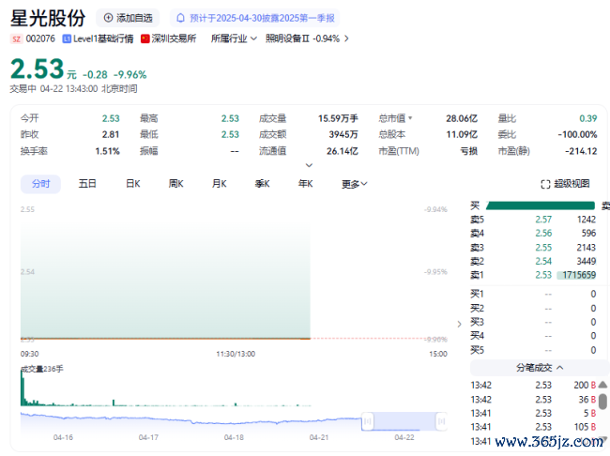
Task: Click the 04-16 date on overview timeline
Action: coord(63,438)
